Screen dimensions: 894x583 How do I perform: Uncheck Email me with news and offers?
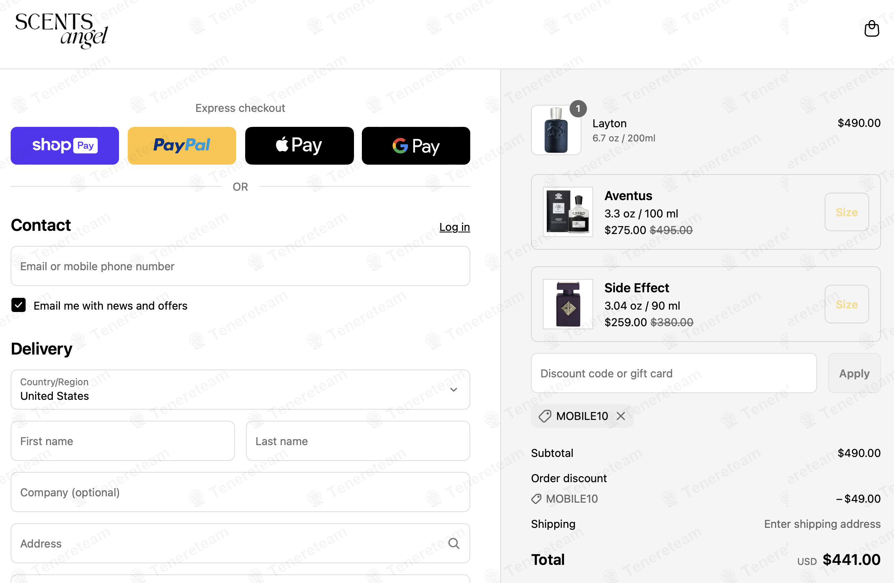(x=19, y=305)
